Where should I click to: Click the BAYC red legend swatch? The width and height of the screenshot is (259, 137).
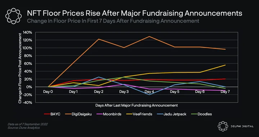pos(46,114)
